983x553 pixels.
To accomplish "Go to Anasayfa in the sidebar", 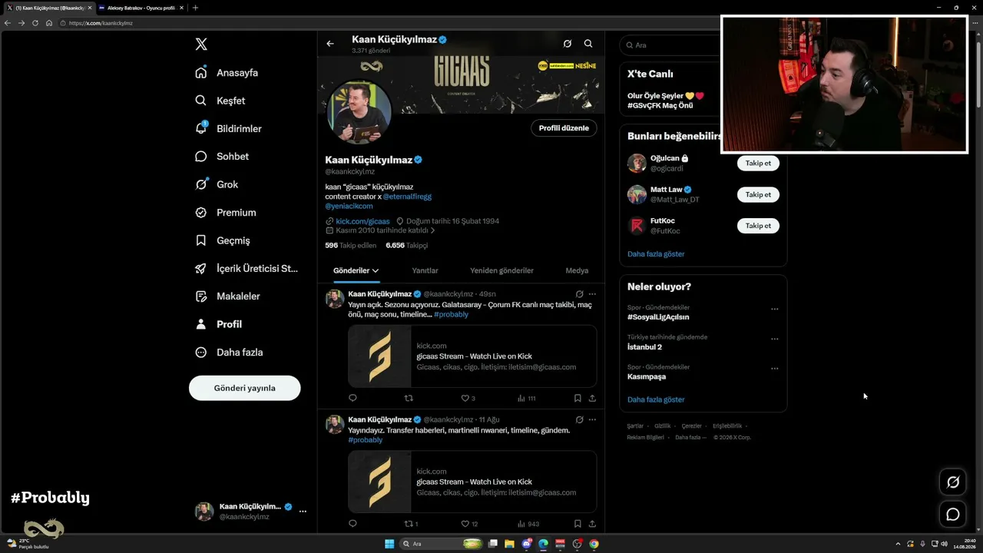I will 227,73.
